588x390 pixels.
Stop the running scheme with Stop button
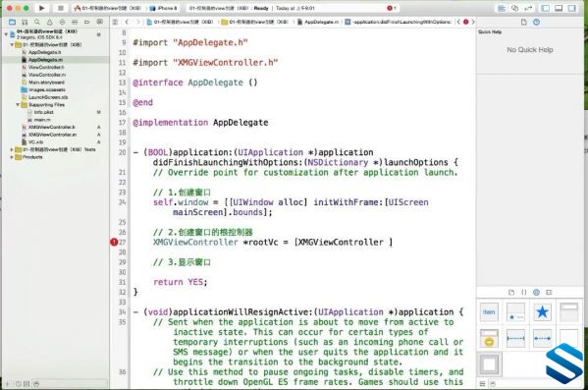61,8
